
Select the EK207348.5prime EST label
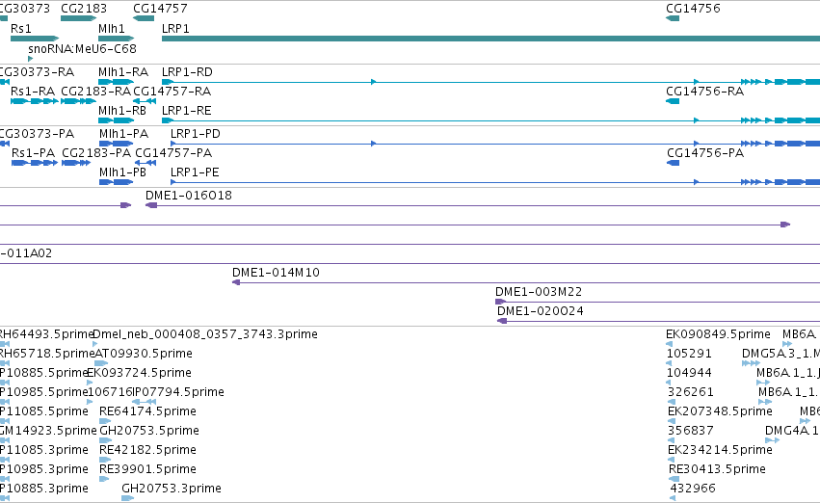[x=720, y=410]
